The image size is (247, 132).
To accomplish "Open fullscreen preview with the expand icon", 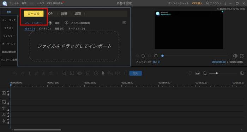I will [242, 56].
